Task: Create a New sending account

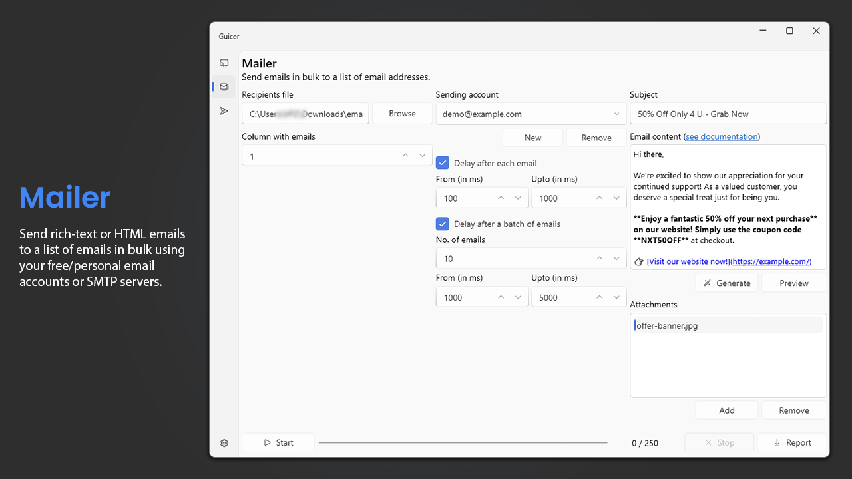Action: 532,138
